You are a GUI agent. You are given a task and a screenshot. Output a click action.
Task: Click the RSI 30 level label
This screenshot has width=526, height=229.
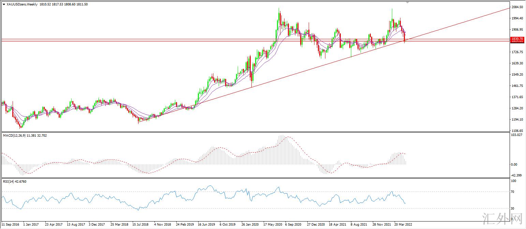(513, 208)
